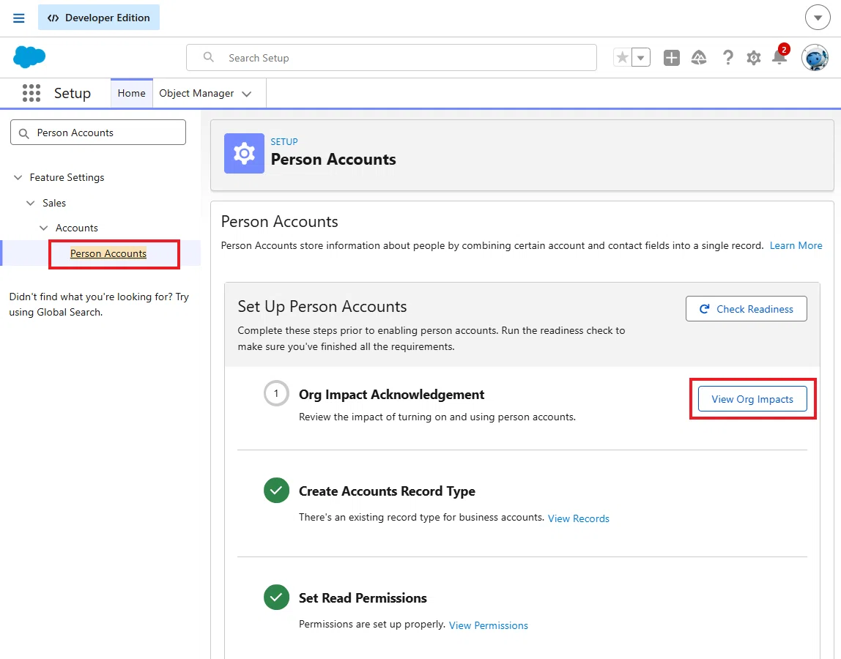The width and height of the screenshot is (841, 659).
Task: Click the Set Up Person Accounts heading
Action: 322,306
